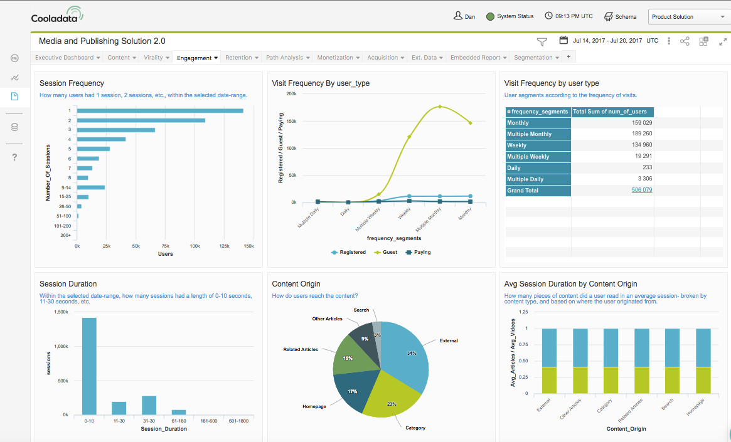Switch to the Path Analysis tab
This screenshot has height=442, width=731.
(x=284, y=57)
